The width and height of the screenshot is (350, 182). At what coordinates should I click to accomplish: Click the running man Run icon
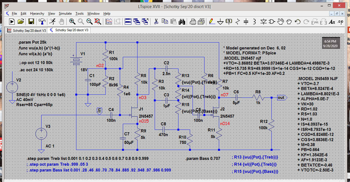pos(52,21)
